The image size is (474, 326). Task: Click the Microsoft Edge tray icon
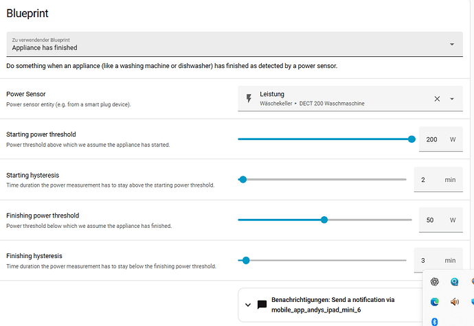click(434, 301)
